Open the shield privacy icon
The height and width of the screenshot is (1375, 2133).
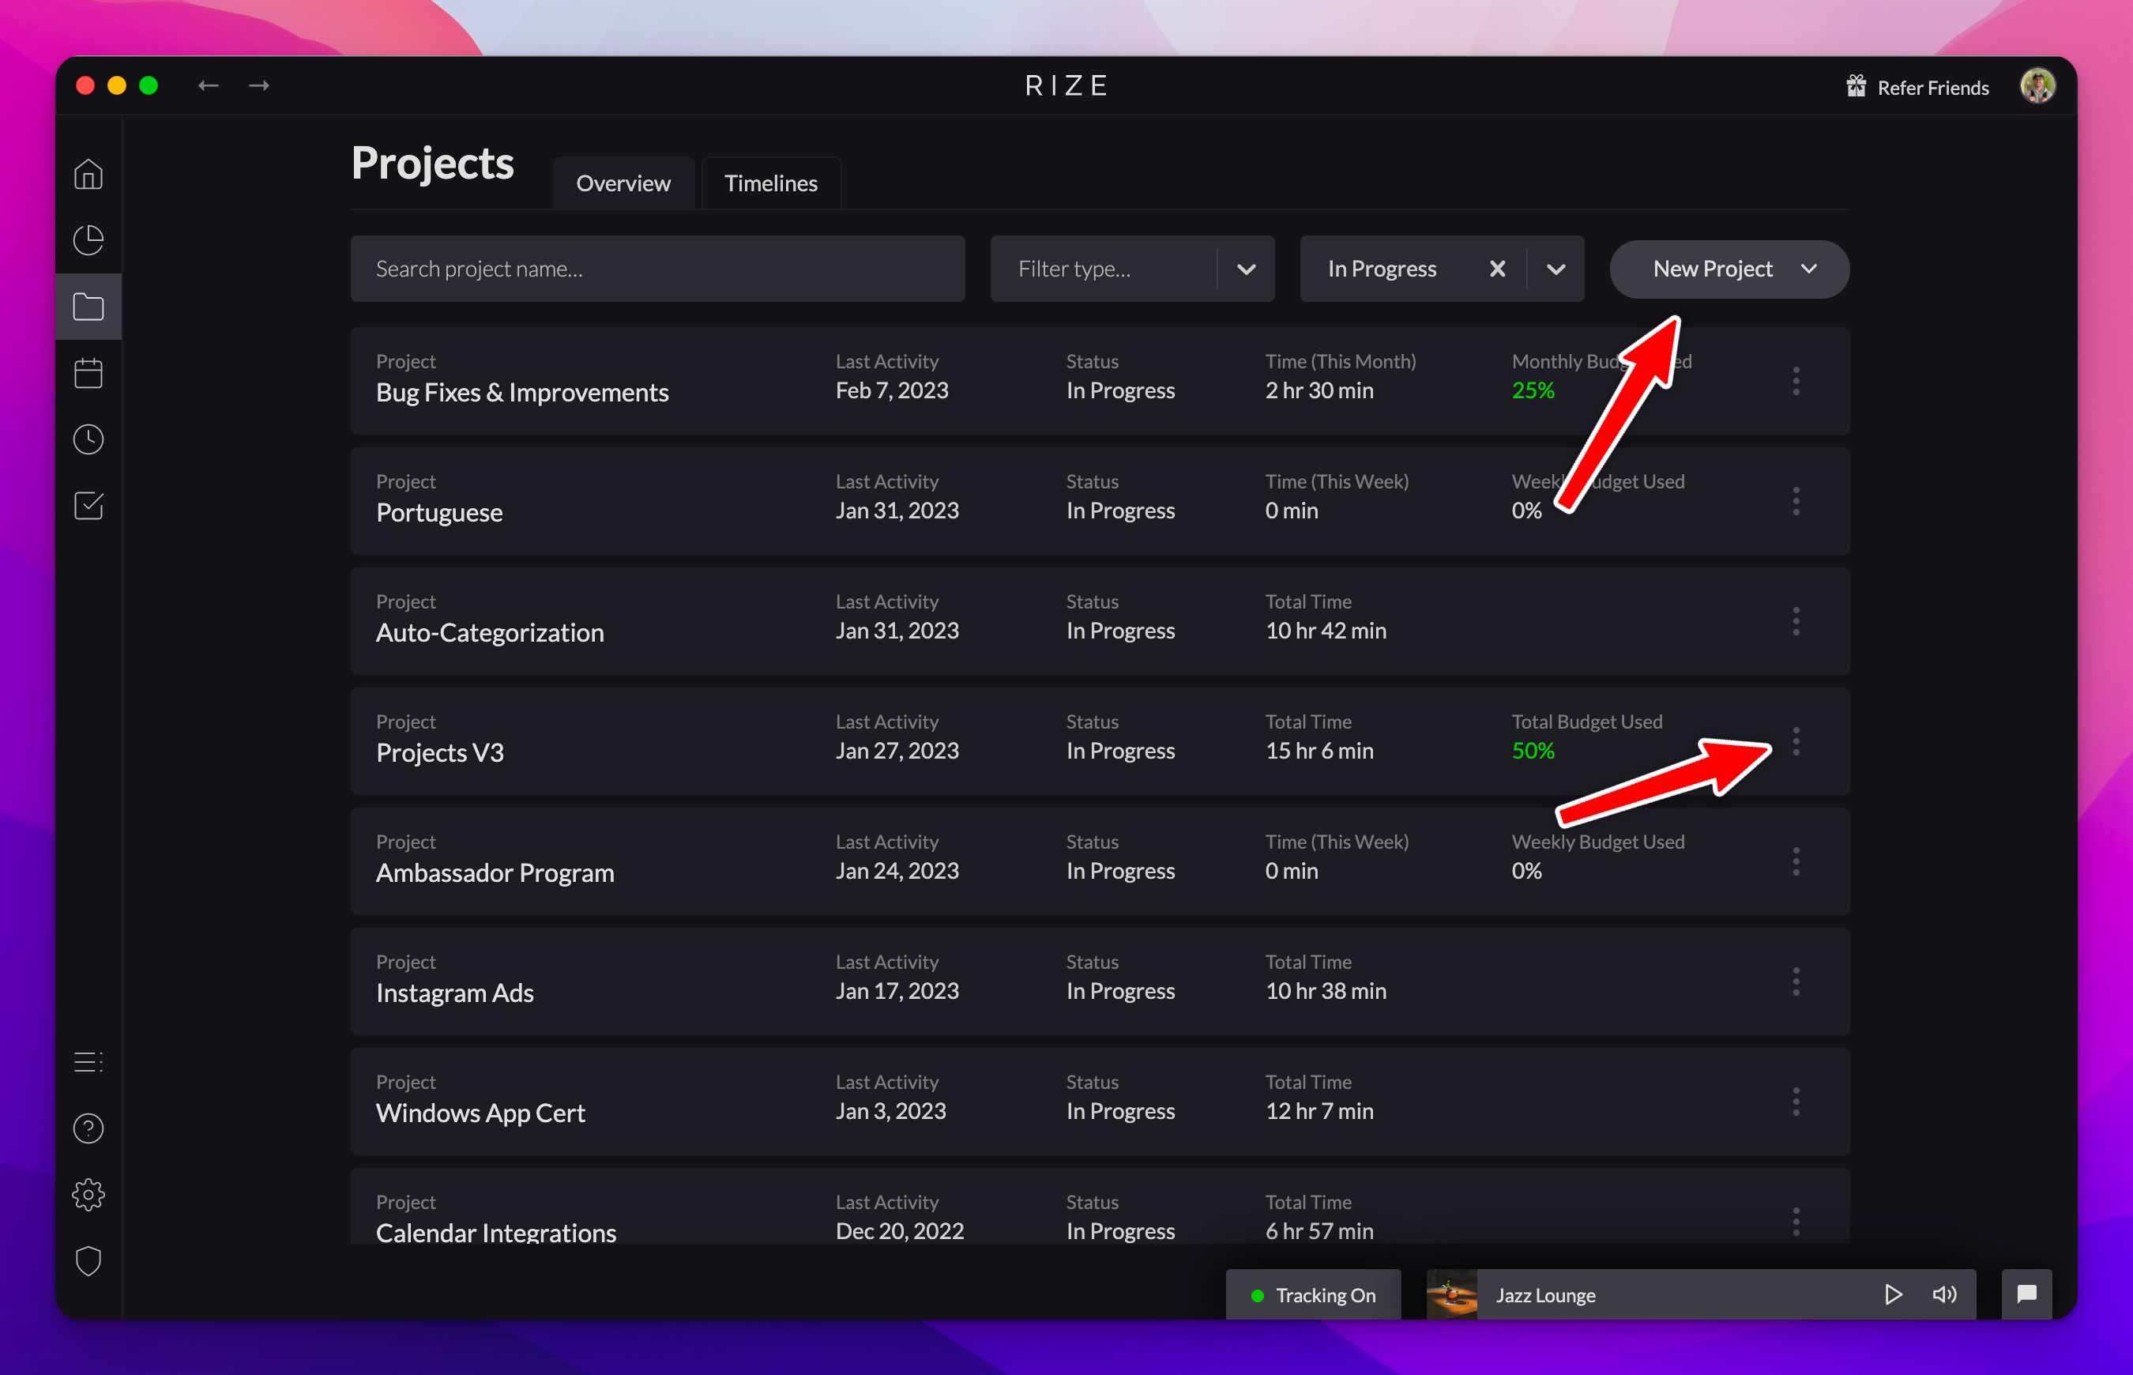coord(88,1262)
